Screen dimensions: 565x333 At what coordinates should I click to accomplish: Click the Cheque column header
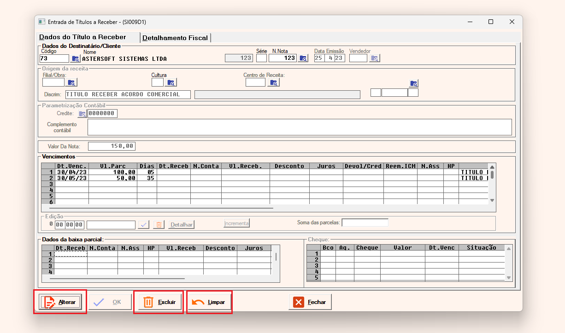tap(367, 247)
